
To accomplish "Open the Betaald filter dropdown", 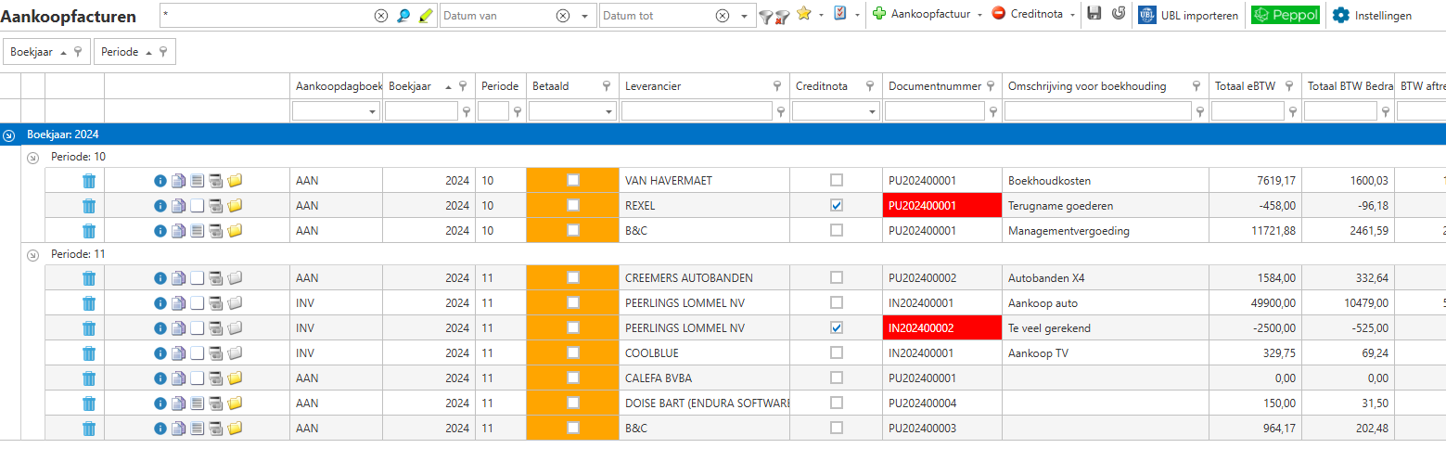I will point(610,111).
